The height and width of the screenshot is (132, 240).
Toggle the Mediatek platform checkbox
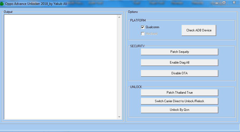(x=142, y=34)
